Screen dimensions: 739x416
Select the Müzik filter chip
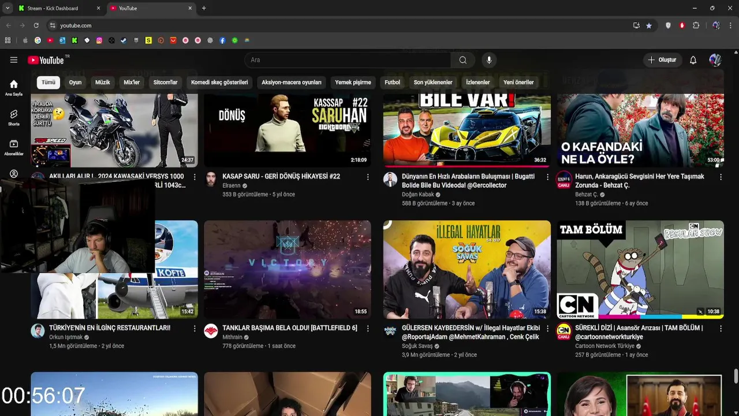tap(102, 82)
